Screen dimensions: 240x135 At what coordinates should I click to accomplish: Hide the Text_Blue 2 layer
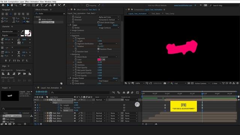click(x=35, y=116)
